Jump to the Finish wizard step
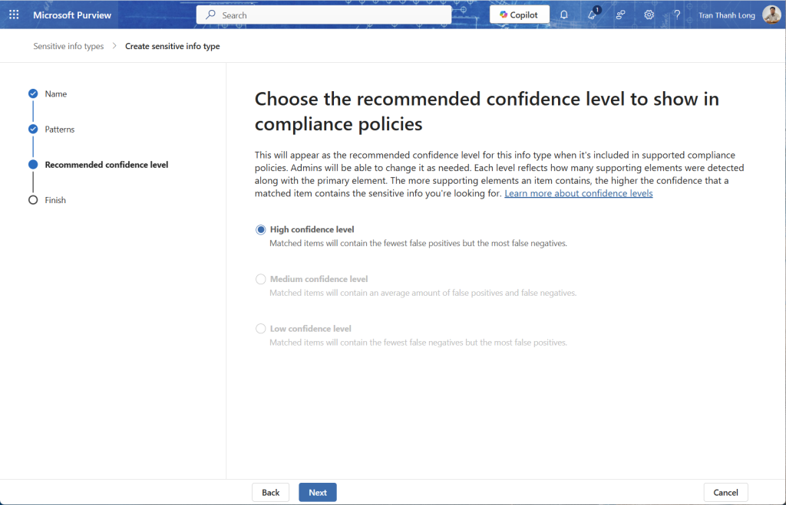The width and height of the screenshot is (786, 505). point(55,200)
